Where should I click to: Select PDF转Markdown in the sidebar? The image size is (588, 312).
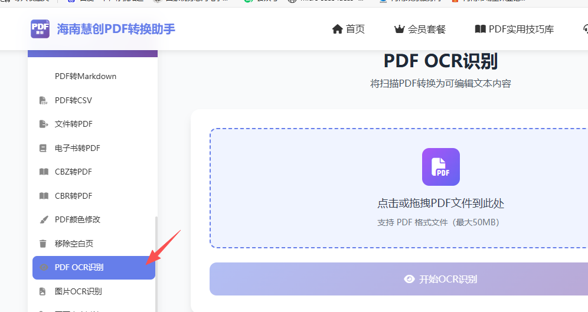pos(86,76)
